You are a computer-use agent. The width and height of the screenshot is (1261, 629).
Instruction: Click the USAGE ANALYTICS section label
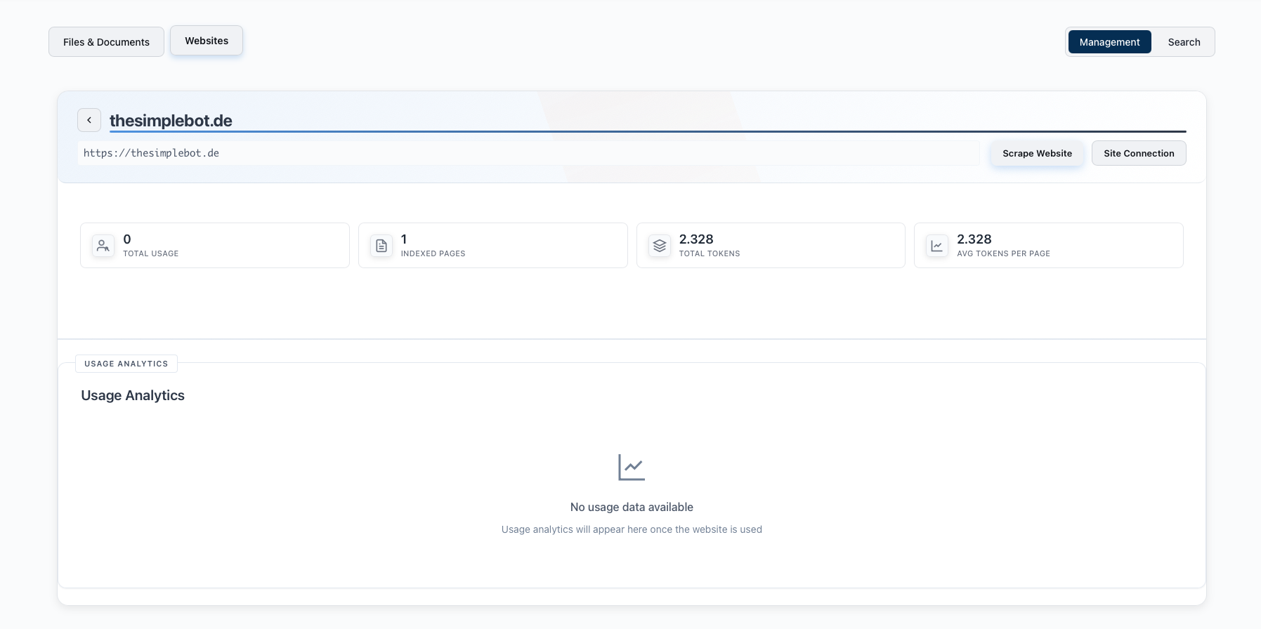pos(126,364)
